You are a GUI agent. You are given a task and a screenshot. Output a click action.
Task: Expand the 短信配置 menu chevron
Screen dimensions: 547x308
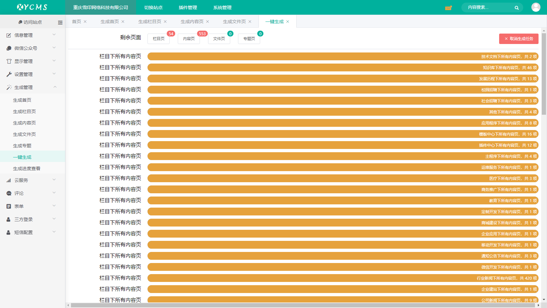54,232
